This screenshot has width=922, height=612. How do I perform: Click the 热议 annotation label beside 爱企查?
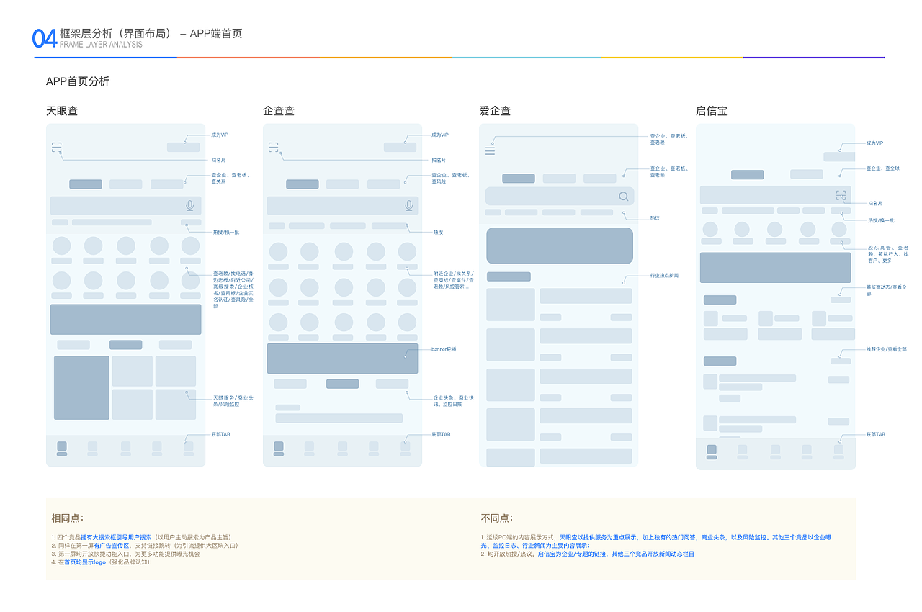tap(655, 218)
